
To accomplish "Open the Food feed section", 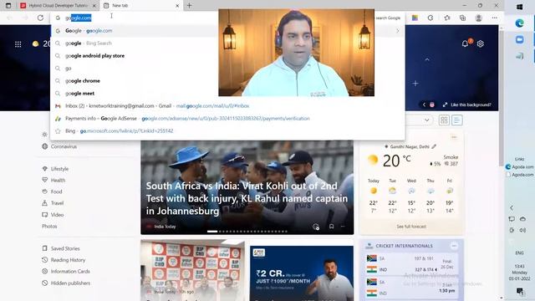I will (56, 191).
